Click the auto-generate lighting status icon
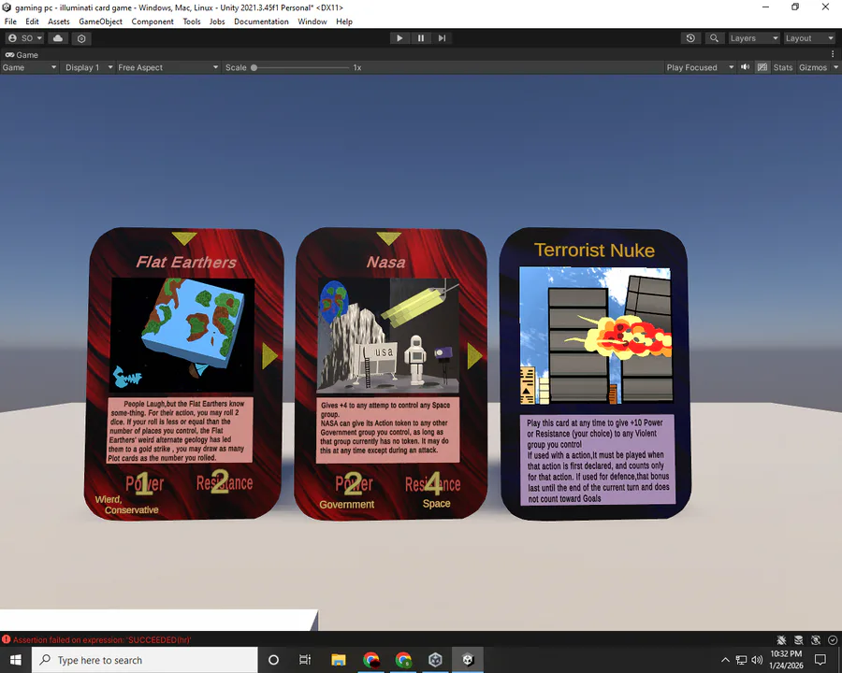842x673 pixels. click(816, 639)
